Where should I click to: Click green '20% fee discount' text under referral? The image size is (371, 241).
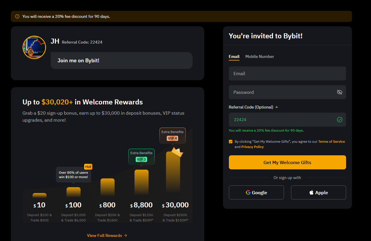(x=266, y=130)
